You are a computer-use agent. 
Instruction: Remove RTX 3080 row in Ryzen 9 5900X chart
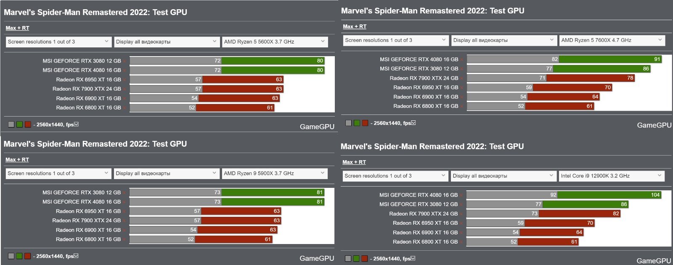coord(124,193)
